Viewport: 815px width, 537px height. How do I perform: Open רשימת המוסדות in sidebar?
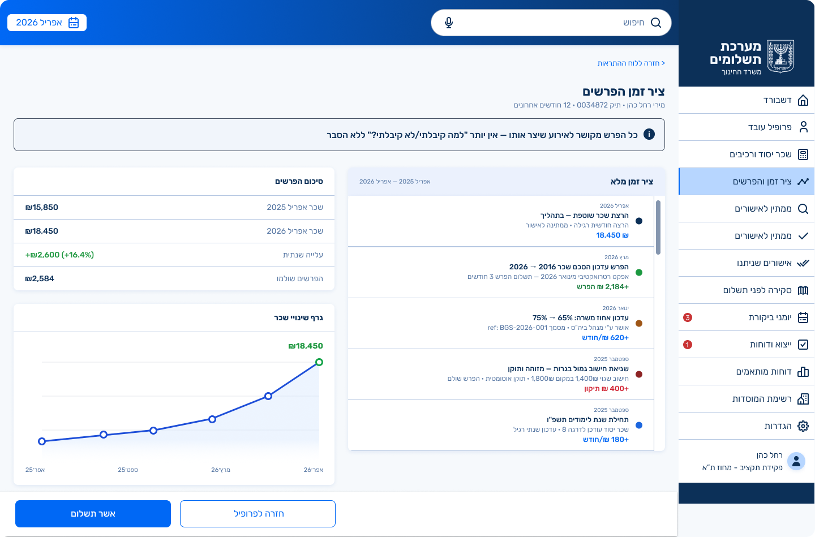coord(747,399)
